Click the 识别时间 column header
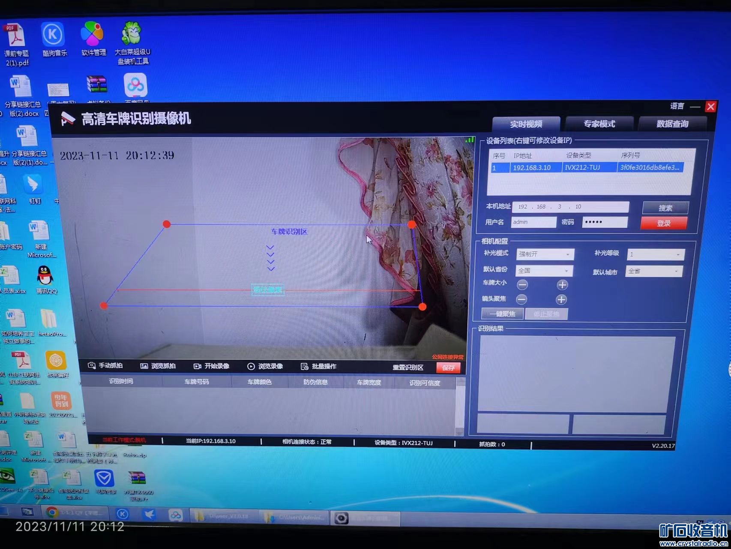This screenshot has height=549, width=731. point(121,381)
